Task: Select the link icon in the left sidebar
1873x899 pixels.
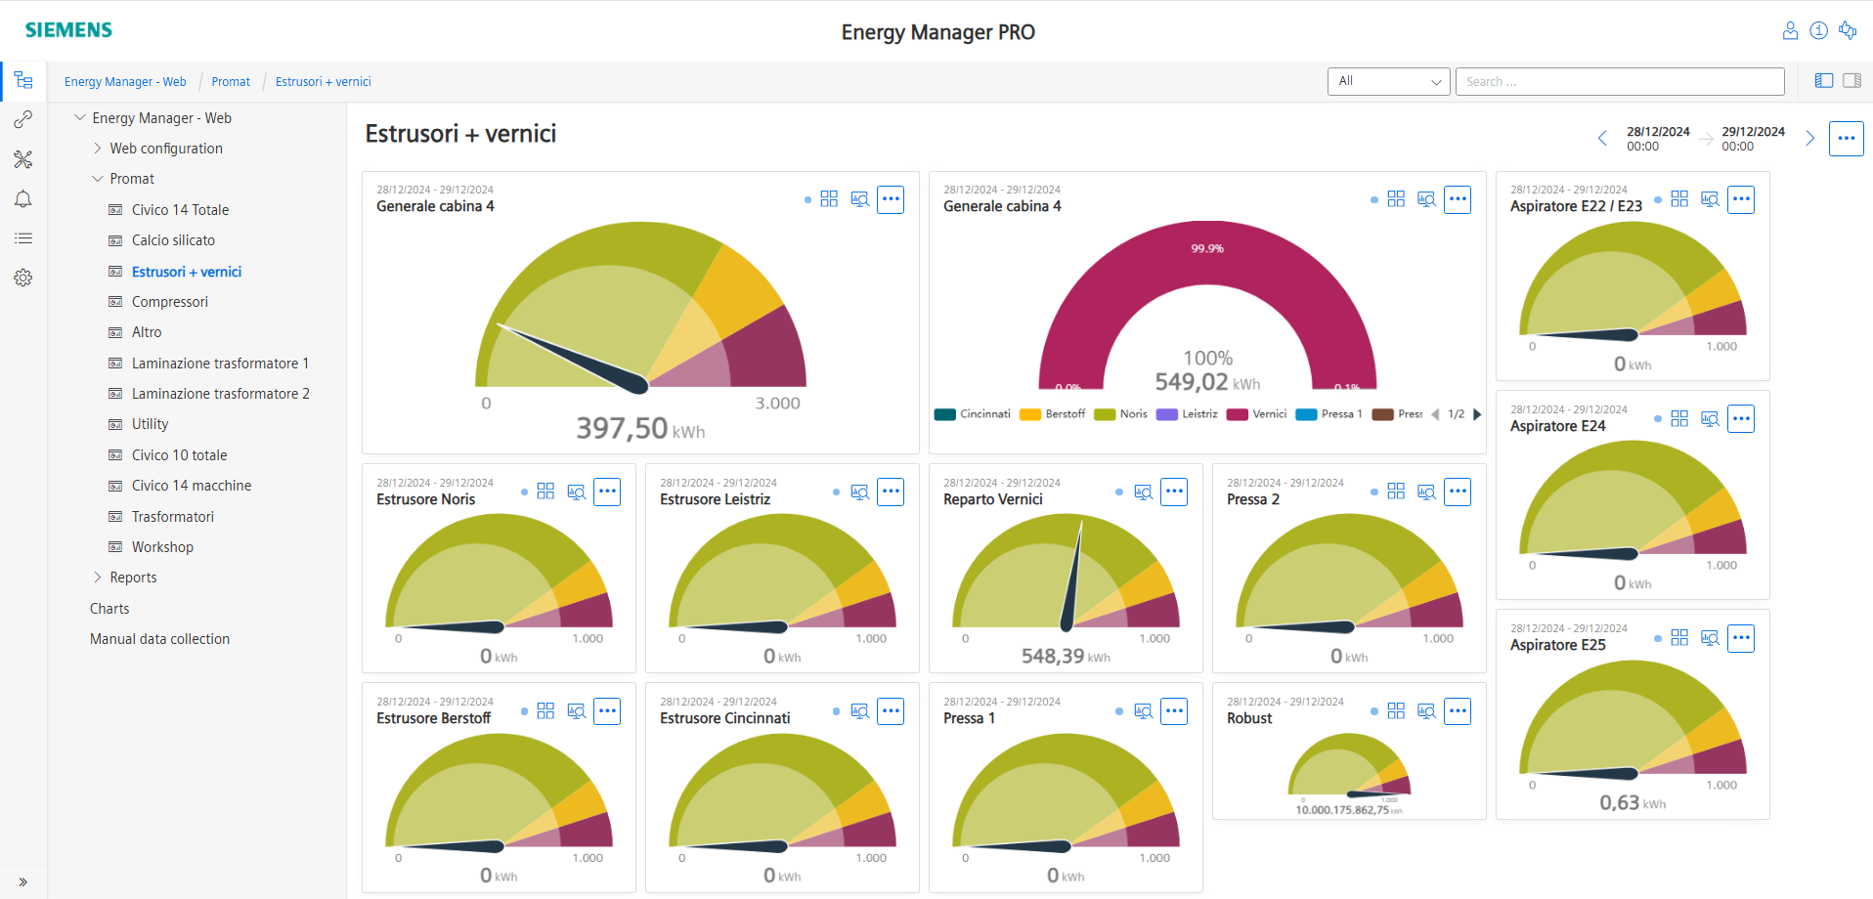Action: (22, 119)
